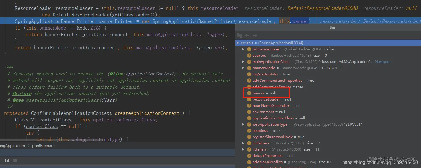Image resolution: width=421 pixels, height=168 pixels.
Task: Click the back arrow in 'this' popup toolbar
Action: [x=247, y=35]
